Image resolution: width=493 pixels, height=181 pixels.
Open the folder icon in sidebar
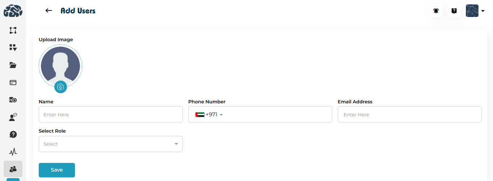pos(13,65)
